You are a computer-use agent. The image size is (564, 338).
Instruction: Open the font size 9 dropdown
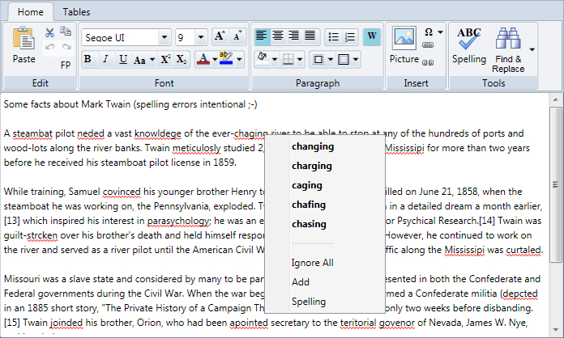pos(201,37)
